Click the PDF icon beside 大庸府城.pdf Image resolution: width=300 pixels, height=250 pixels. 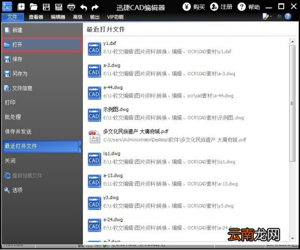pos(94,137)
